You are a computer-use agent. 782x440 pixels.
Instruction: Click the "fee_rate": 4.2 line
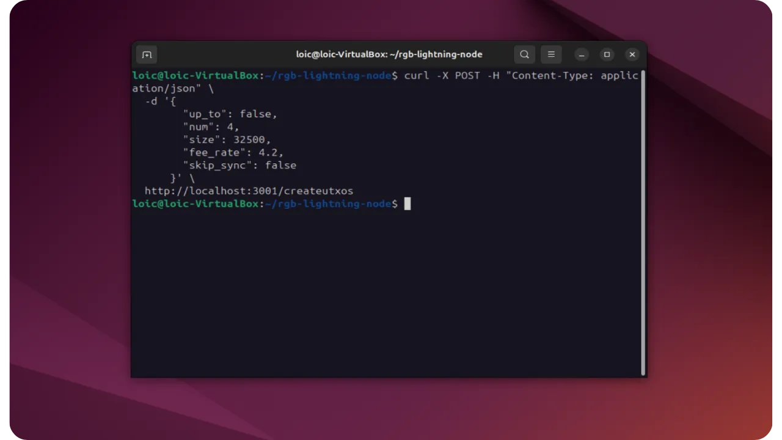[x=233, y=152]
